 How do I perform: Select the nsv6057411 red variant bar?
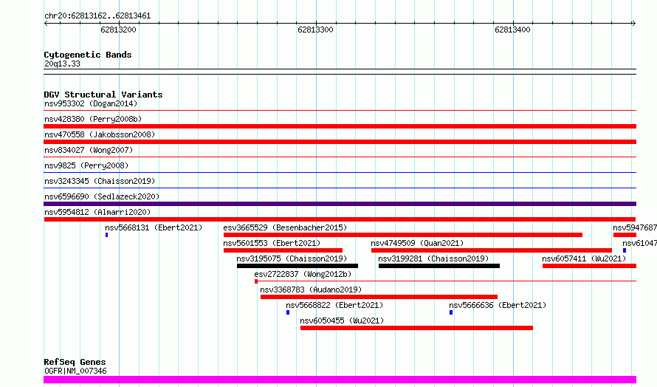590,266
